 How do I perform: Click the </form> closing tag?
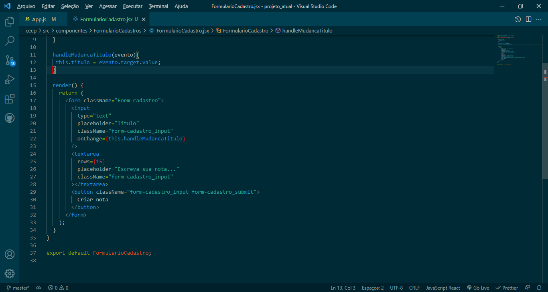coord(76,215)
